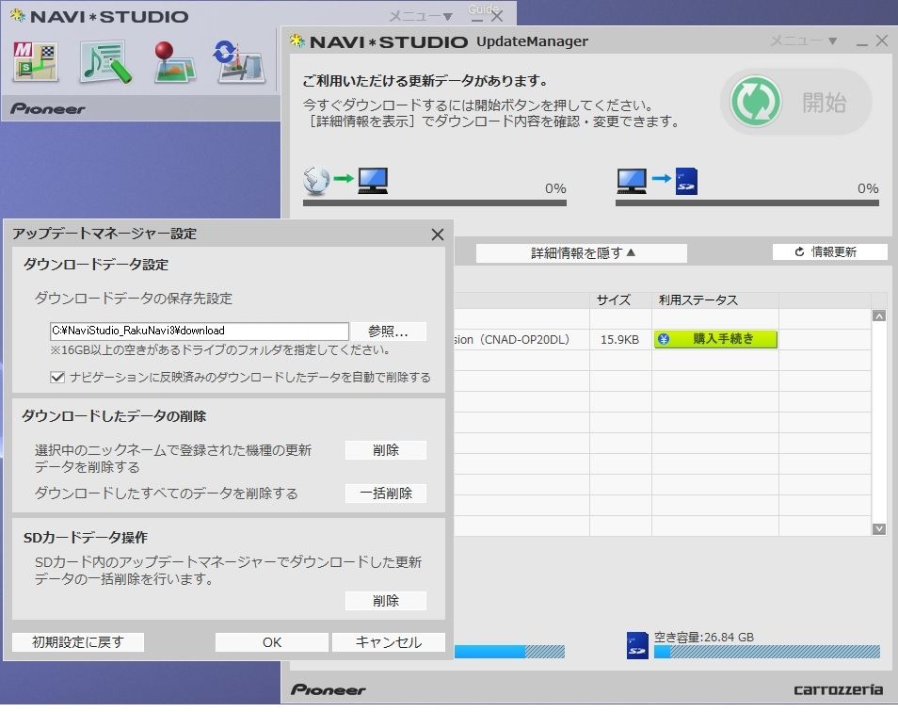The height and width of the screenshot is (712, 898).
Task: Open メニュー dropdown in UpdateManager window
Action: coord(804,40)
